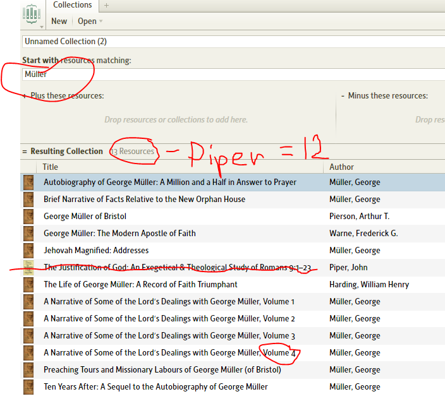Click author Piper, John
Image resolution: width=445 pixels, height=406 pixels.
pyautogui.click(x=348, y=267)
